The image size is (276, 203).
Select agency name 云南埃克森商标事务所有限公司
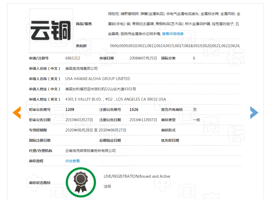[x=91, y=151]
